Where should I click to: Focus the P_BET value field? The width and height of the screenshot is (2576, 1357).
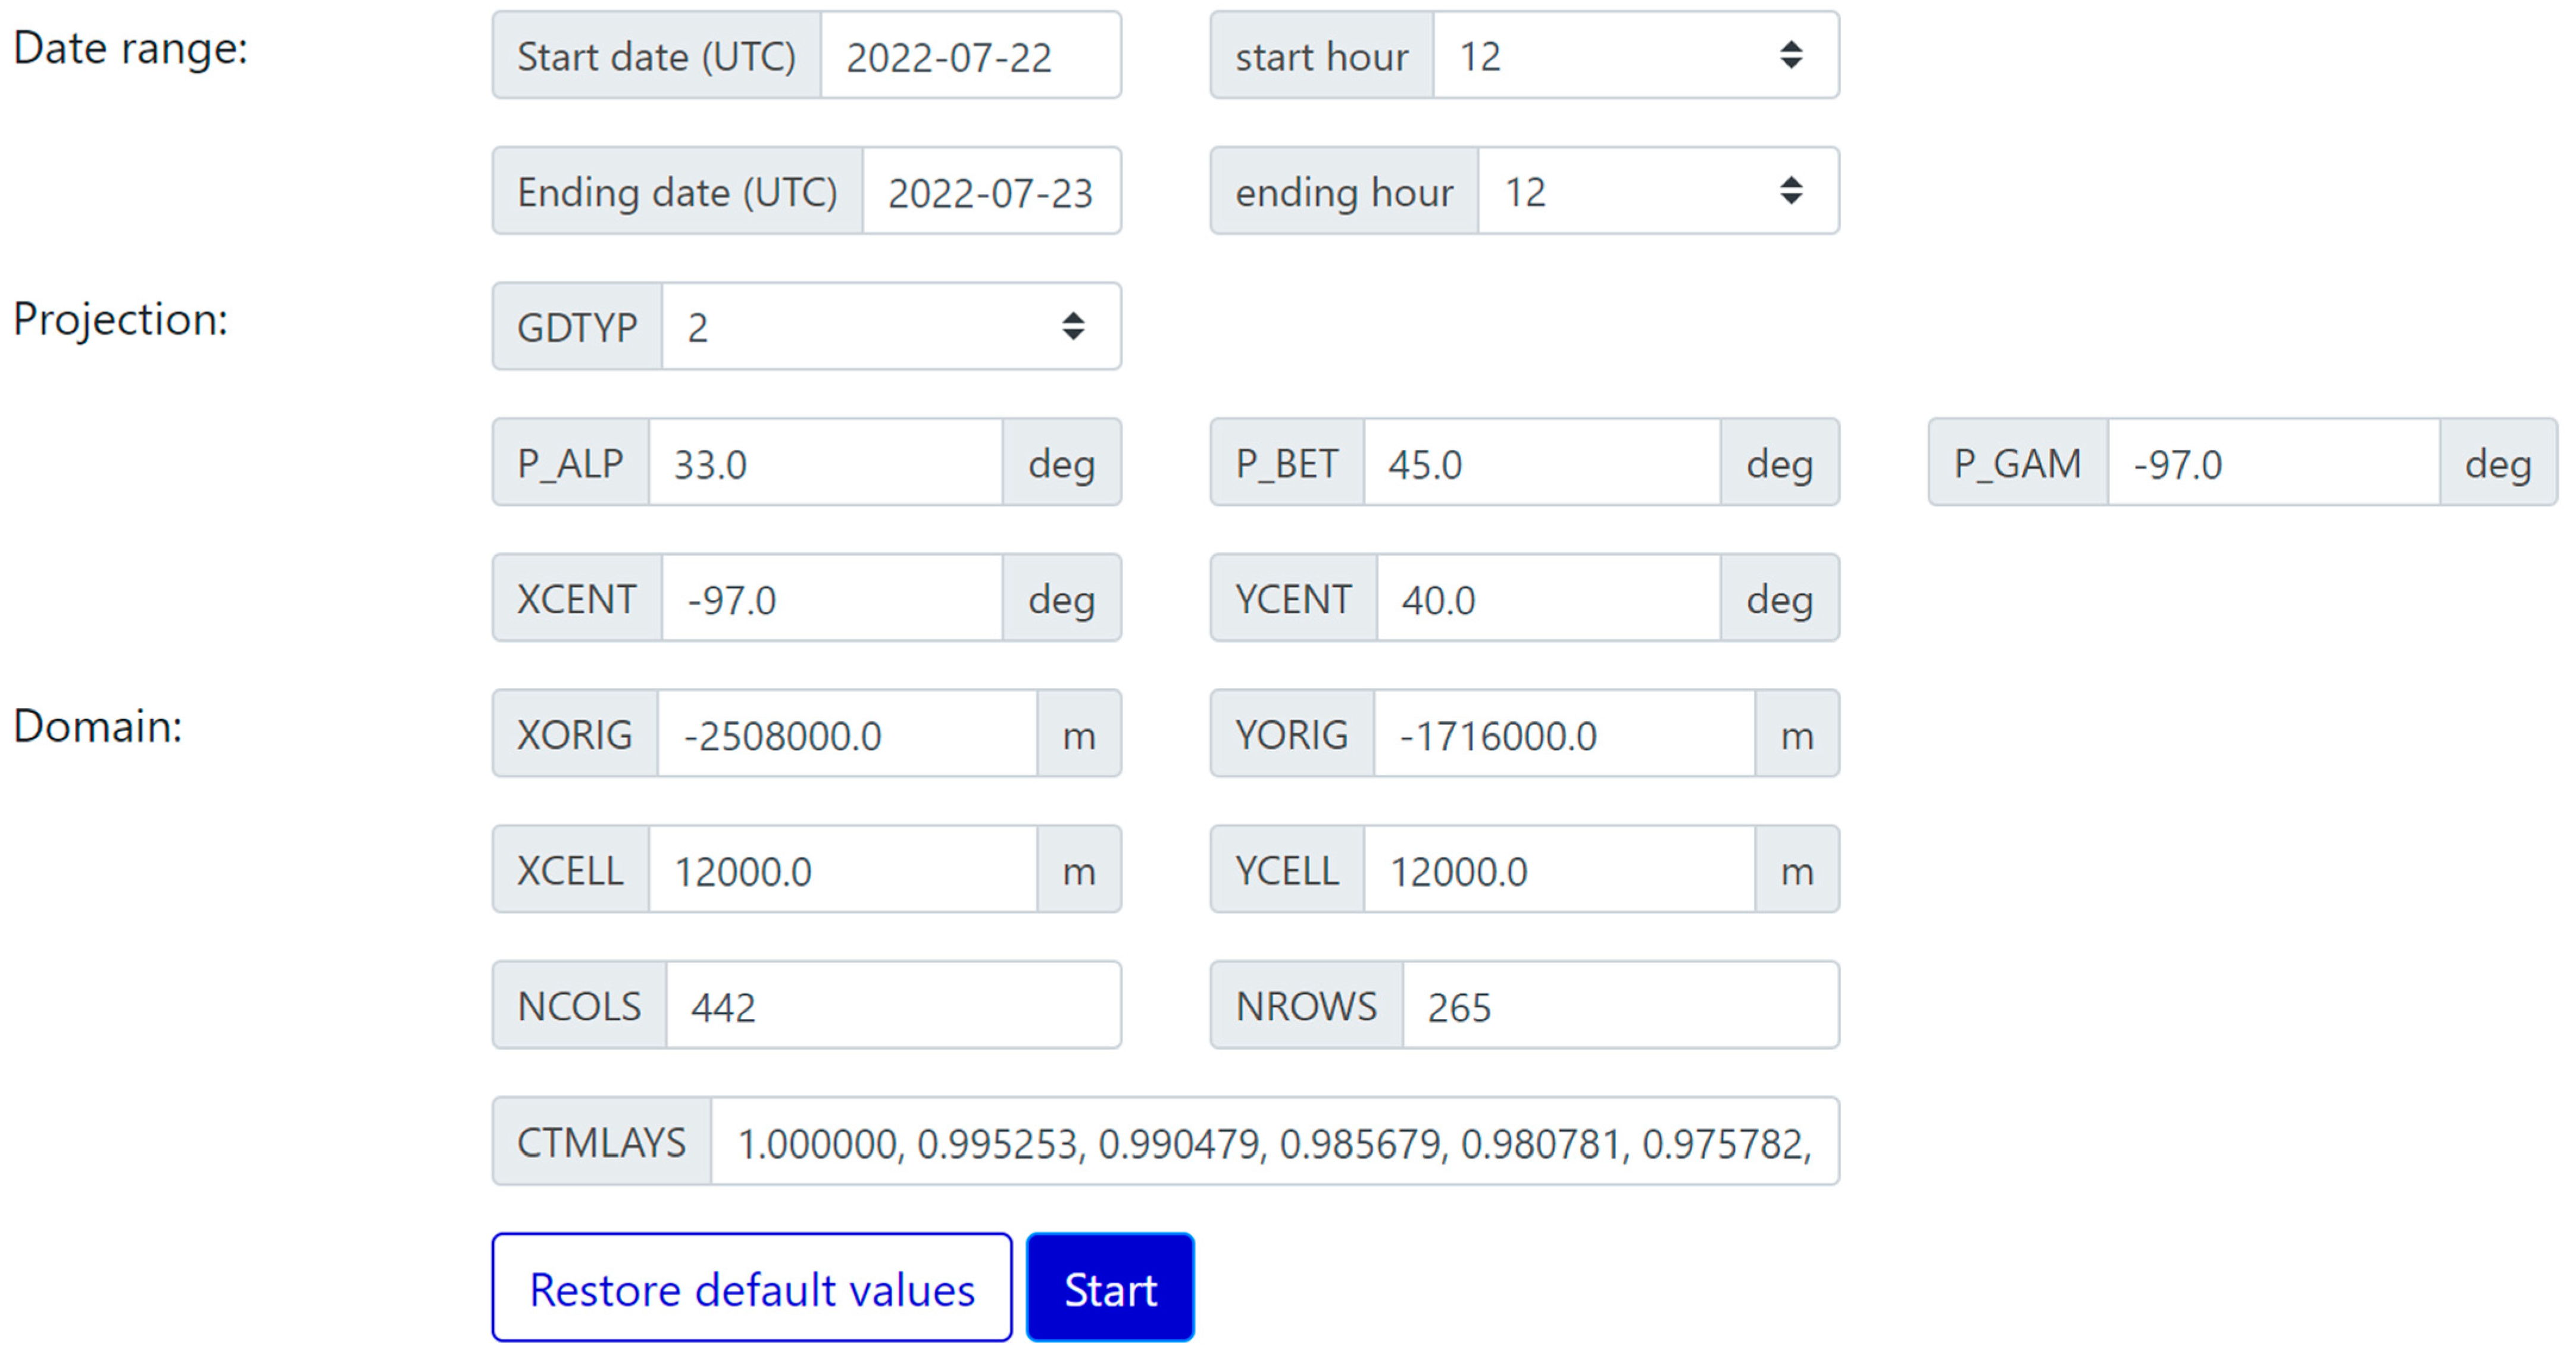pyautogui.click(x=1541, y=463)
